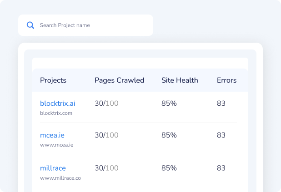Click site health percentage for mcea.ie
Screen dimensions: 281x192
click(x=169, y=135)
